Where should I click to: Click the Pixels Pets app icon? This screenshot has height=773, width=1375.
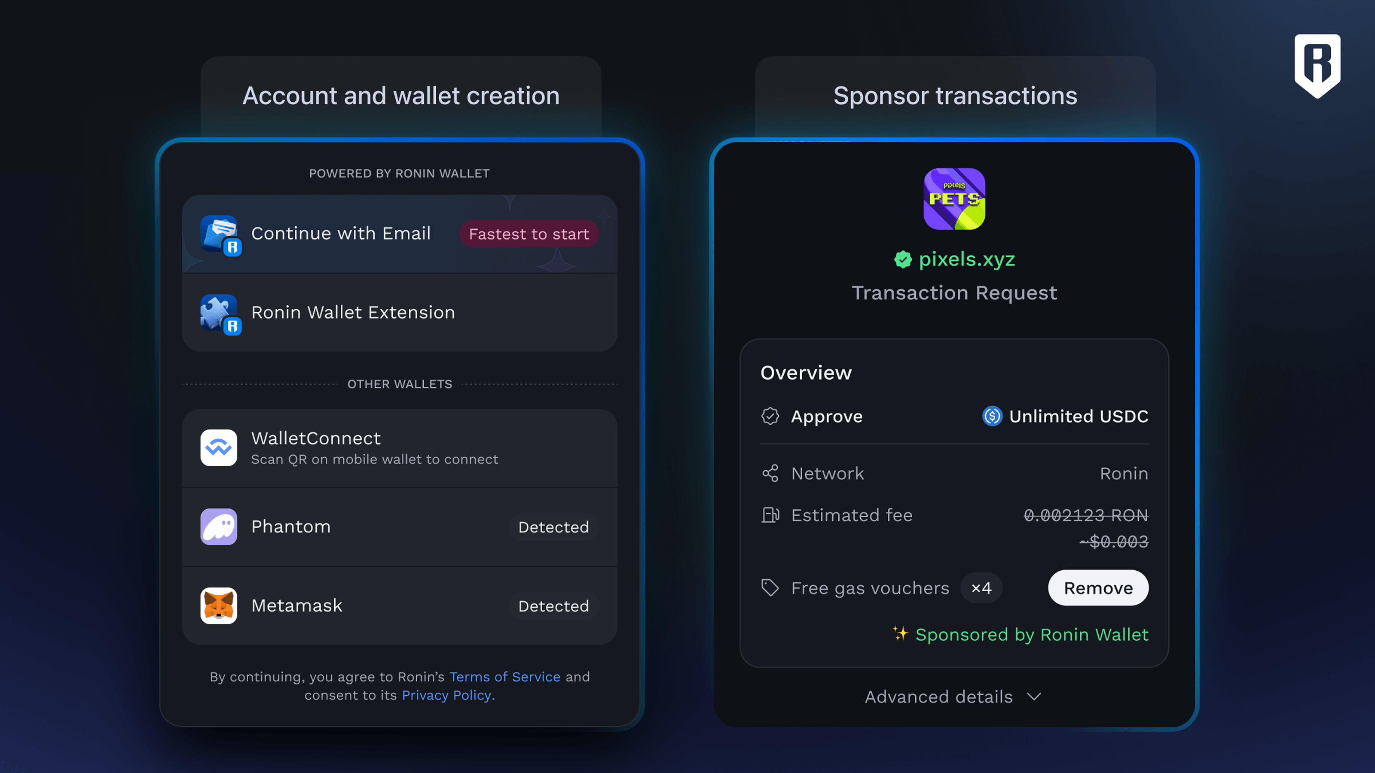tap(954, 199)
